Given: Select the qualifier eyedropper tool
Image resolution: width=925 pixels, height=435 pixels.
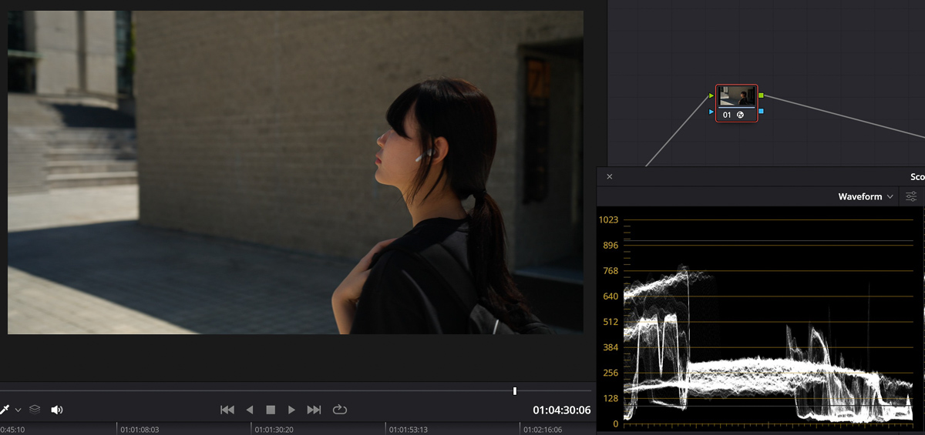Looking at the screenshot, I should [x=4, y=410].
